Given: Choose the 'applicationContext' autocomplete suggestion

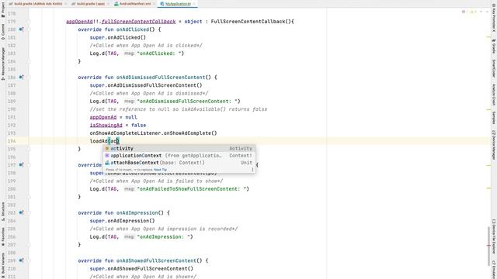Looking at the screenshot, I should pos(179,156).
